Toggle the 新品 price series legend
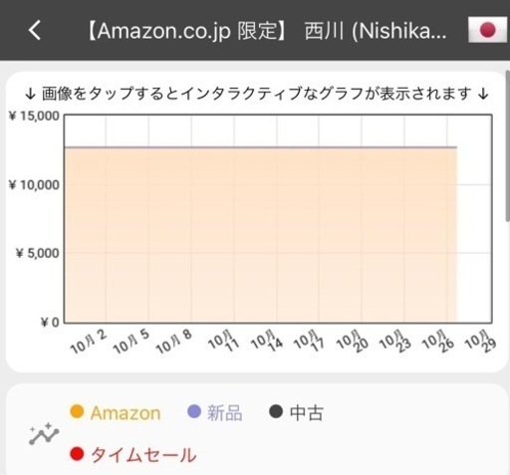The height and width of the screenshot is (475, 510). (x=215, y=412)
